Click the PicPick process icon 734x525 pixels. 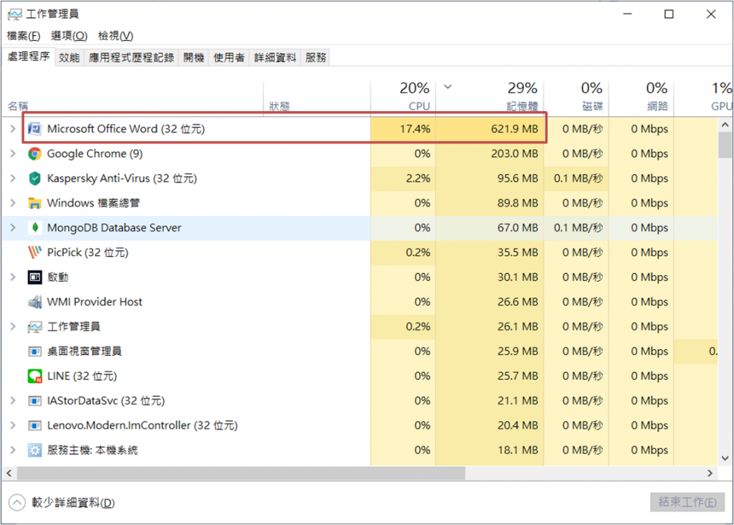point(34,252)
